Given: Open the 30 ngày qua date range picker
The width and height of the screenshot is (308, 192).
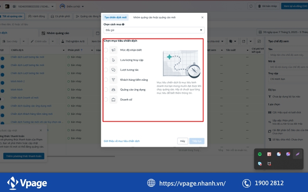Looking at the screenshot, I should pyautogui.click(x=282, y=32).
